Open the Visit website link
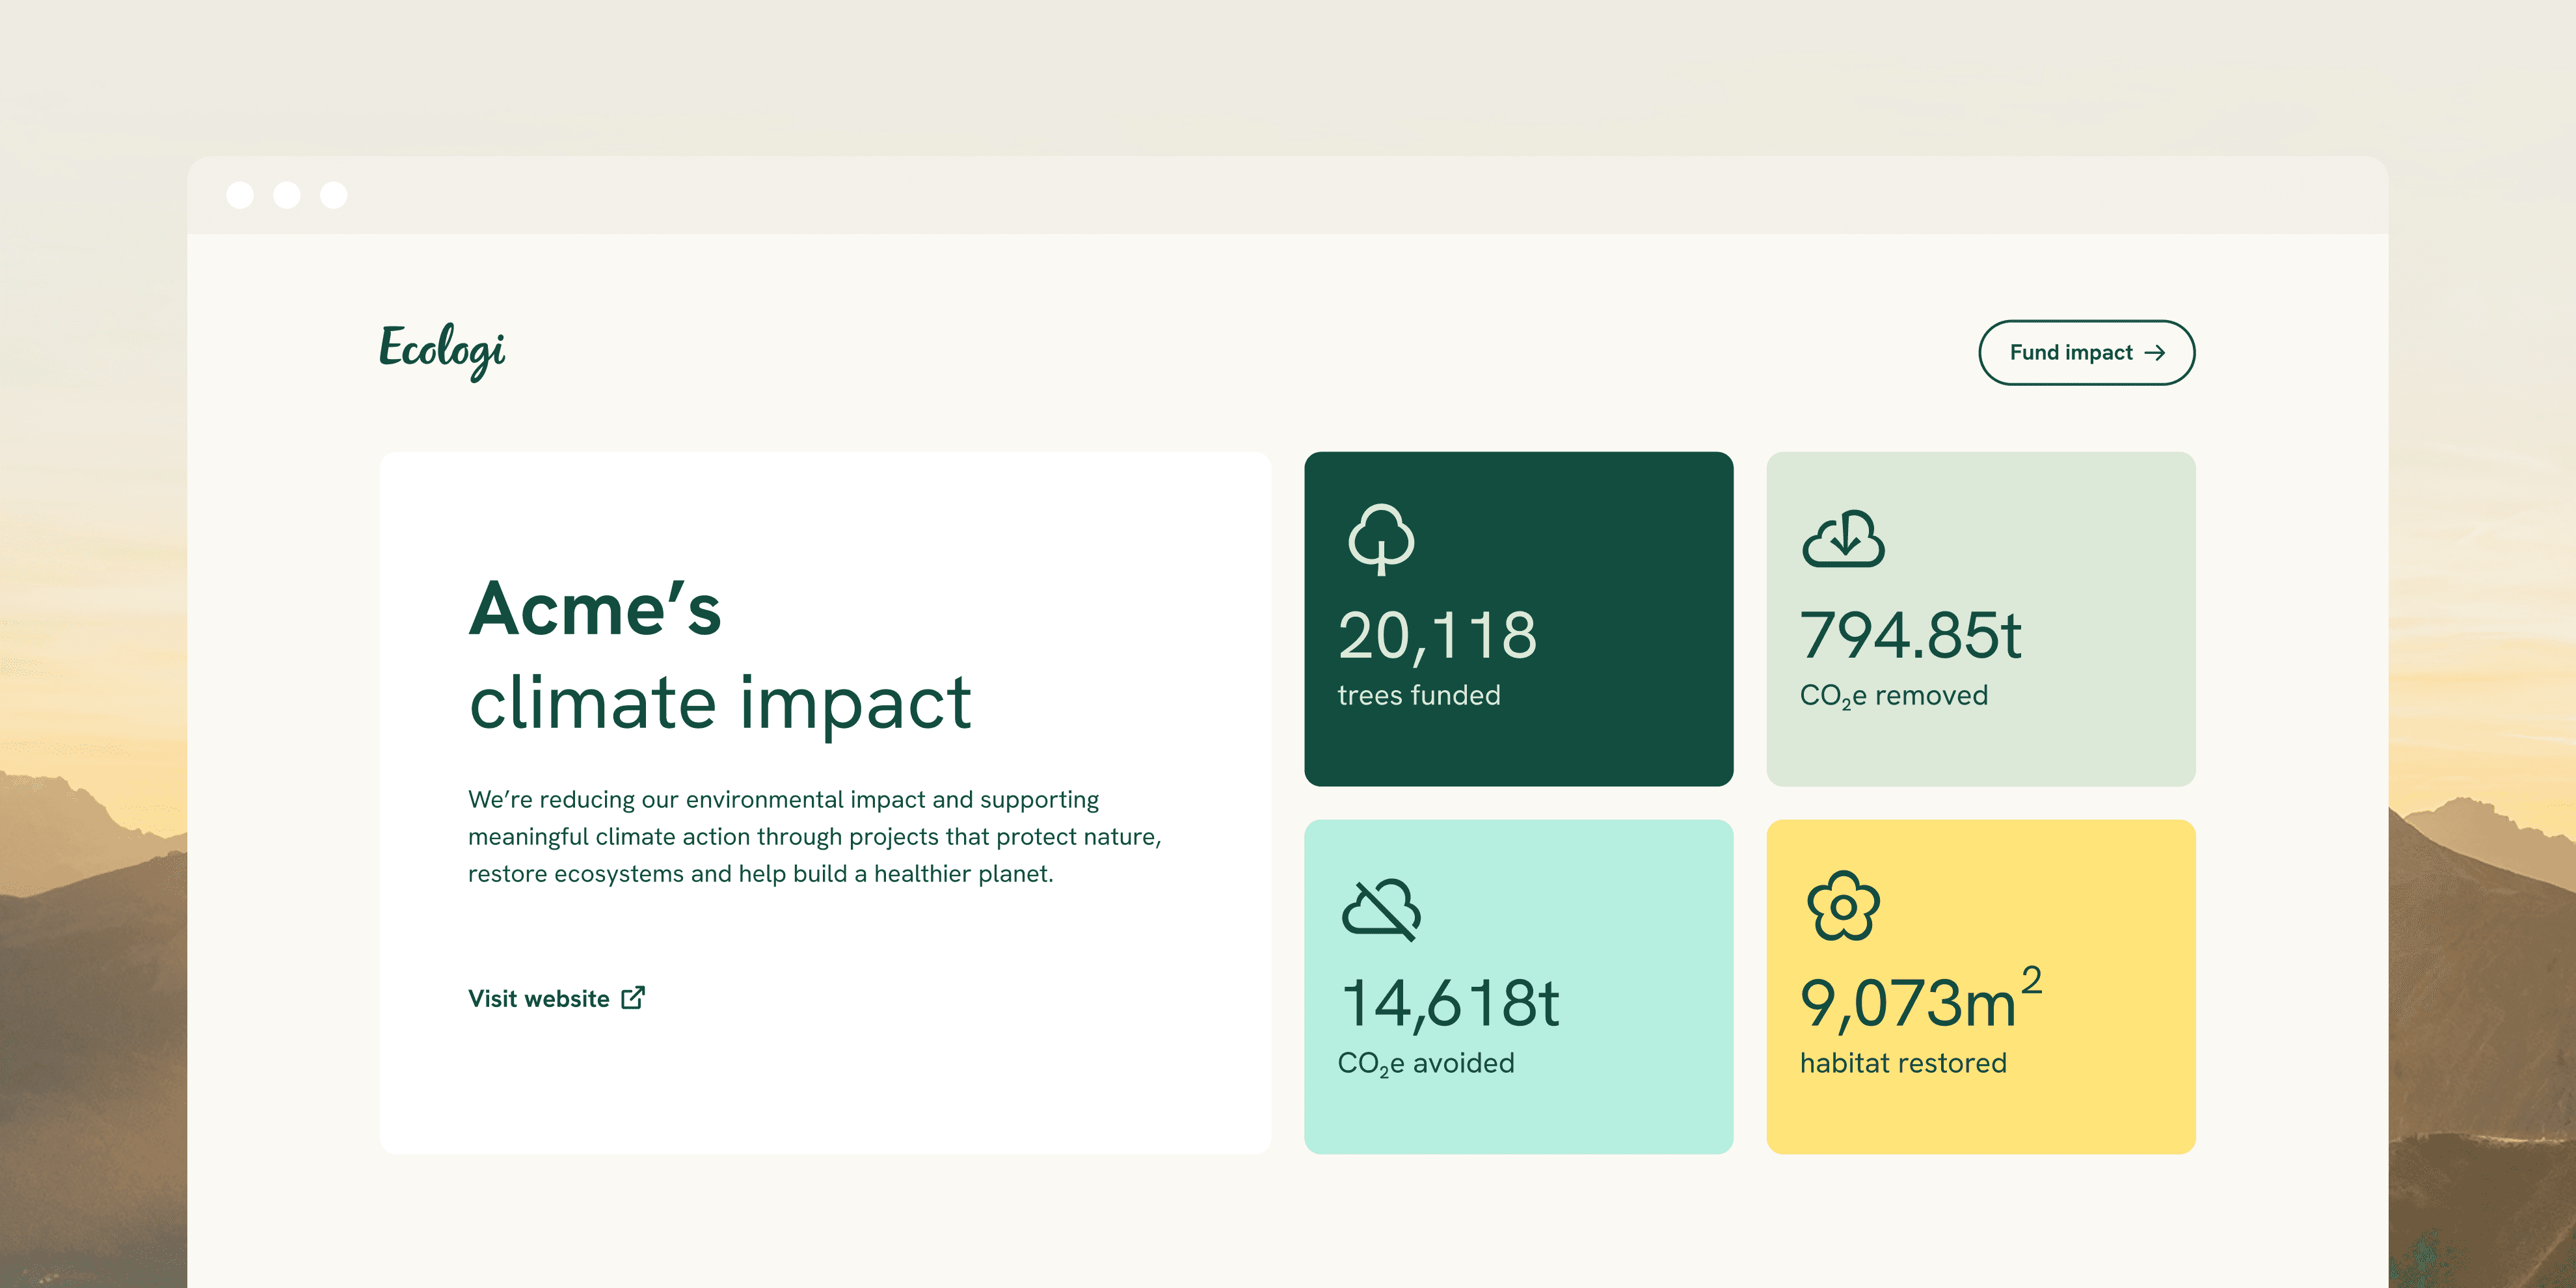 tap(556, 998)
